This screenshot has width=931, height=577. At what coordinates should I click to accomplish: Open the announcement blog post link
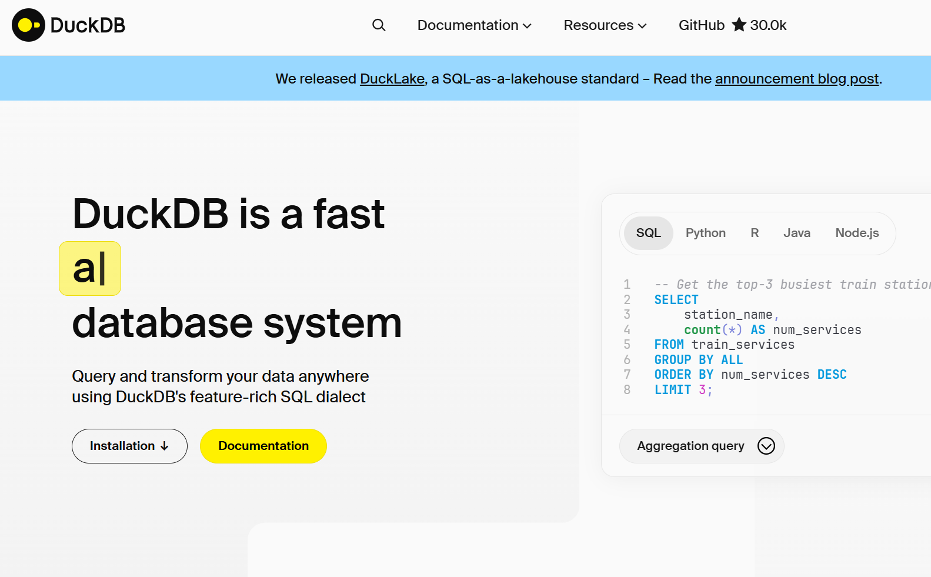(x=797, y=79)
